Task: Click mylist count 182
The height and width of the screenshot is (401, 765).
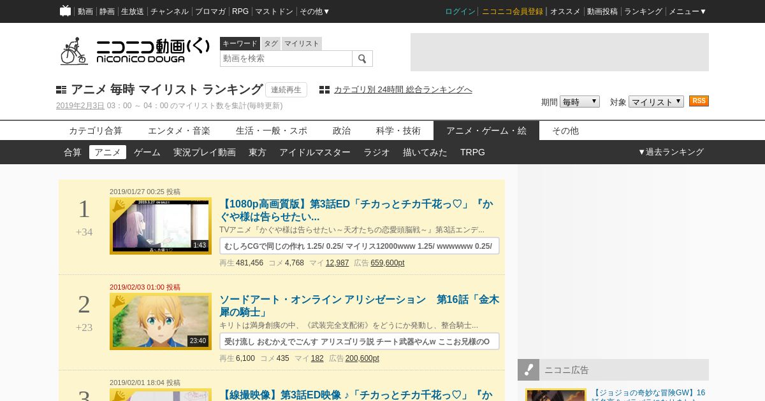Action: coord(317,358)
